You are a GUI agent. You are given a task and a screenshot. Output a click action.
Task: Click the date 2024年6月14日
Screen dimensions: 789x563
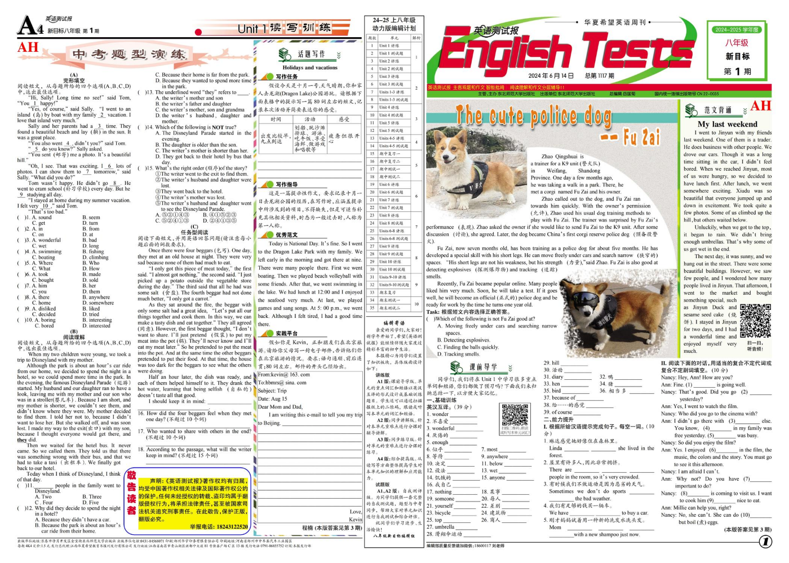pos(551,76)
